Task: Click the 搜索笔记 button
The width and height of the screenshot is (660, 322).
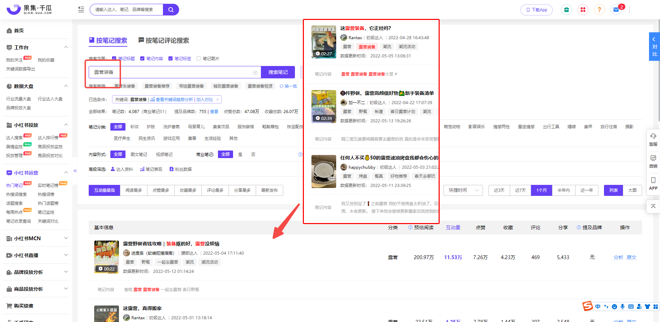Action: 278,72
